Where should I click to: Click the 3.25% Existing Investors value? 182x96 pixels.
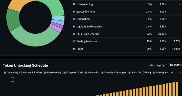(163, 41)
